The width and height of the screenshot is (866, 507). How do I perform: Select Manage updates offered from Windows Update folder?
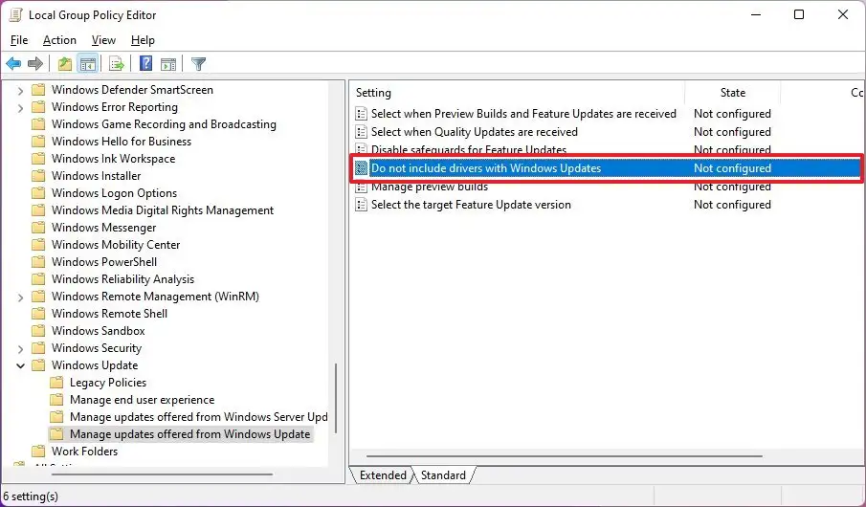click(190, 434)
